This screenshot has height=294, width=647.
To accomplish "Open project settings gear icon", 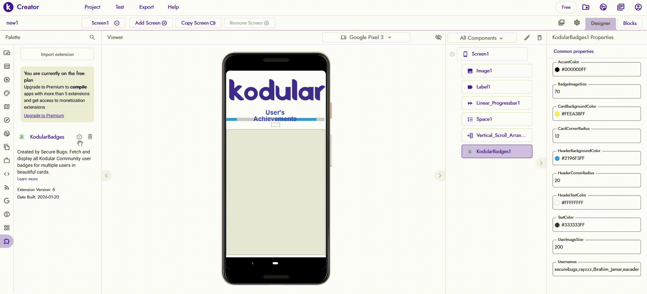I will click(x=577, y=23).
